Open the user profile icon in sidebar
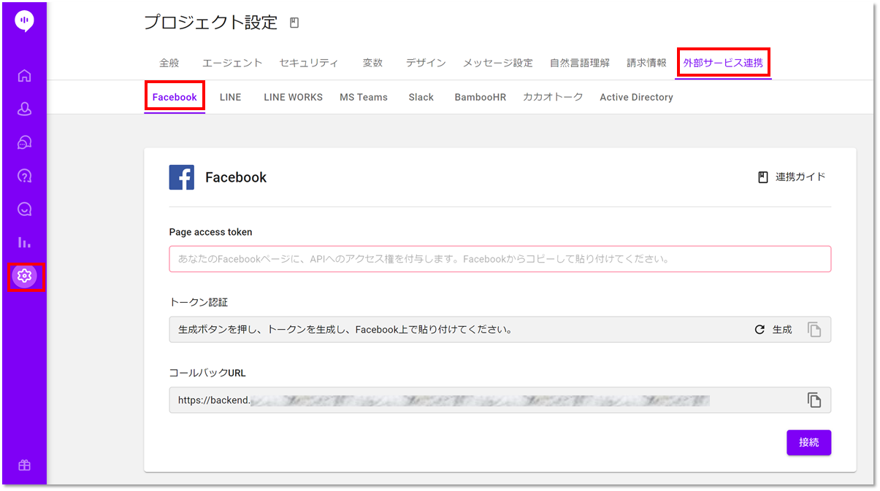This screenshot has height=491, width=880. (24, 109)
